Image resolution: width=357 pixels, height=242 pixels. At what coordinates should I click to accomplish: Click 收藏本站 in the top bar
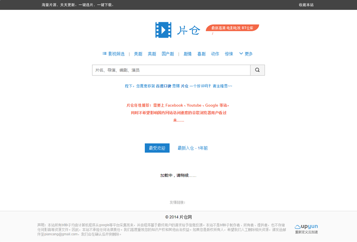pos(306,5)
